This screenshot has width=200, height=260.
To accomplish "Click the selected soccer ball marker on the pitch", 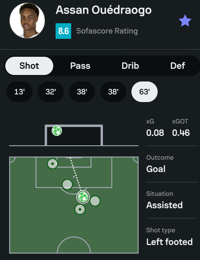I will click(x=83, y=197).
